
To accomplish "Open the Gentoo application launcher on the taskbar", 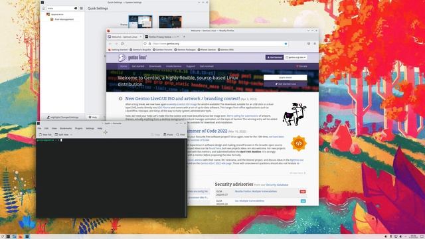I will [x=2, y=236].
